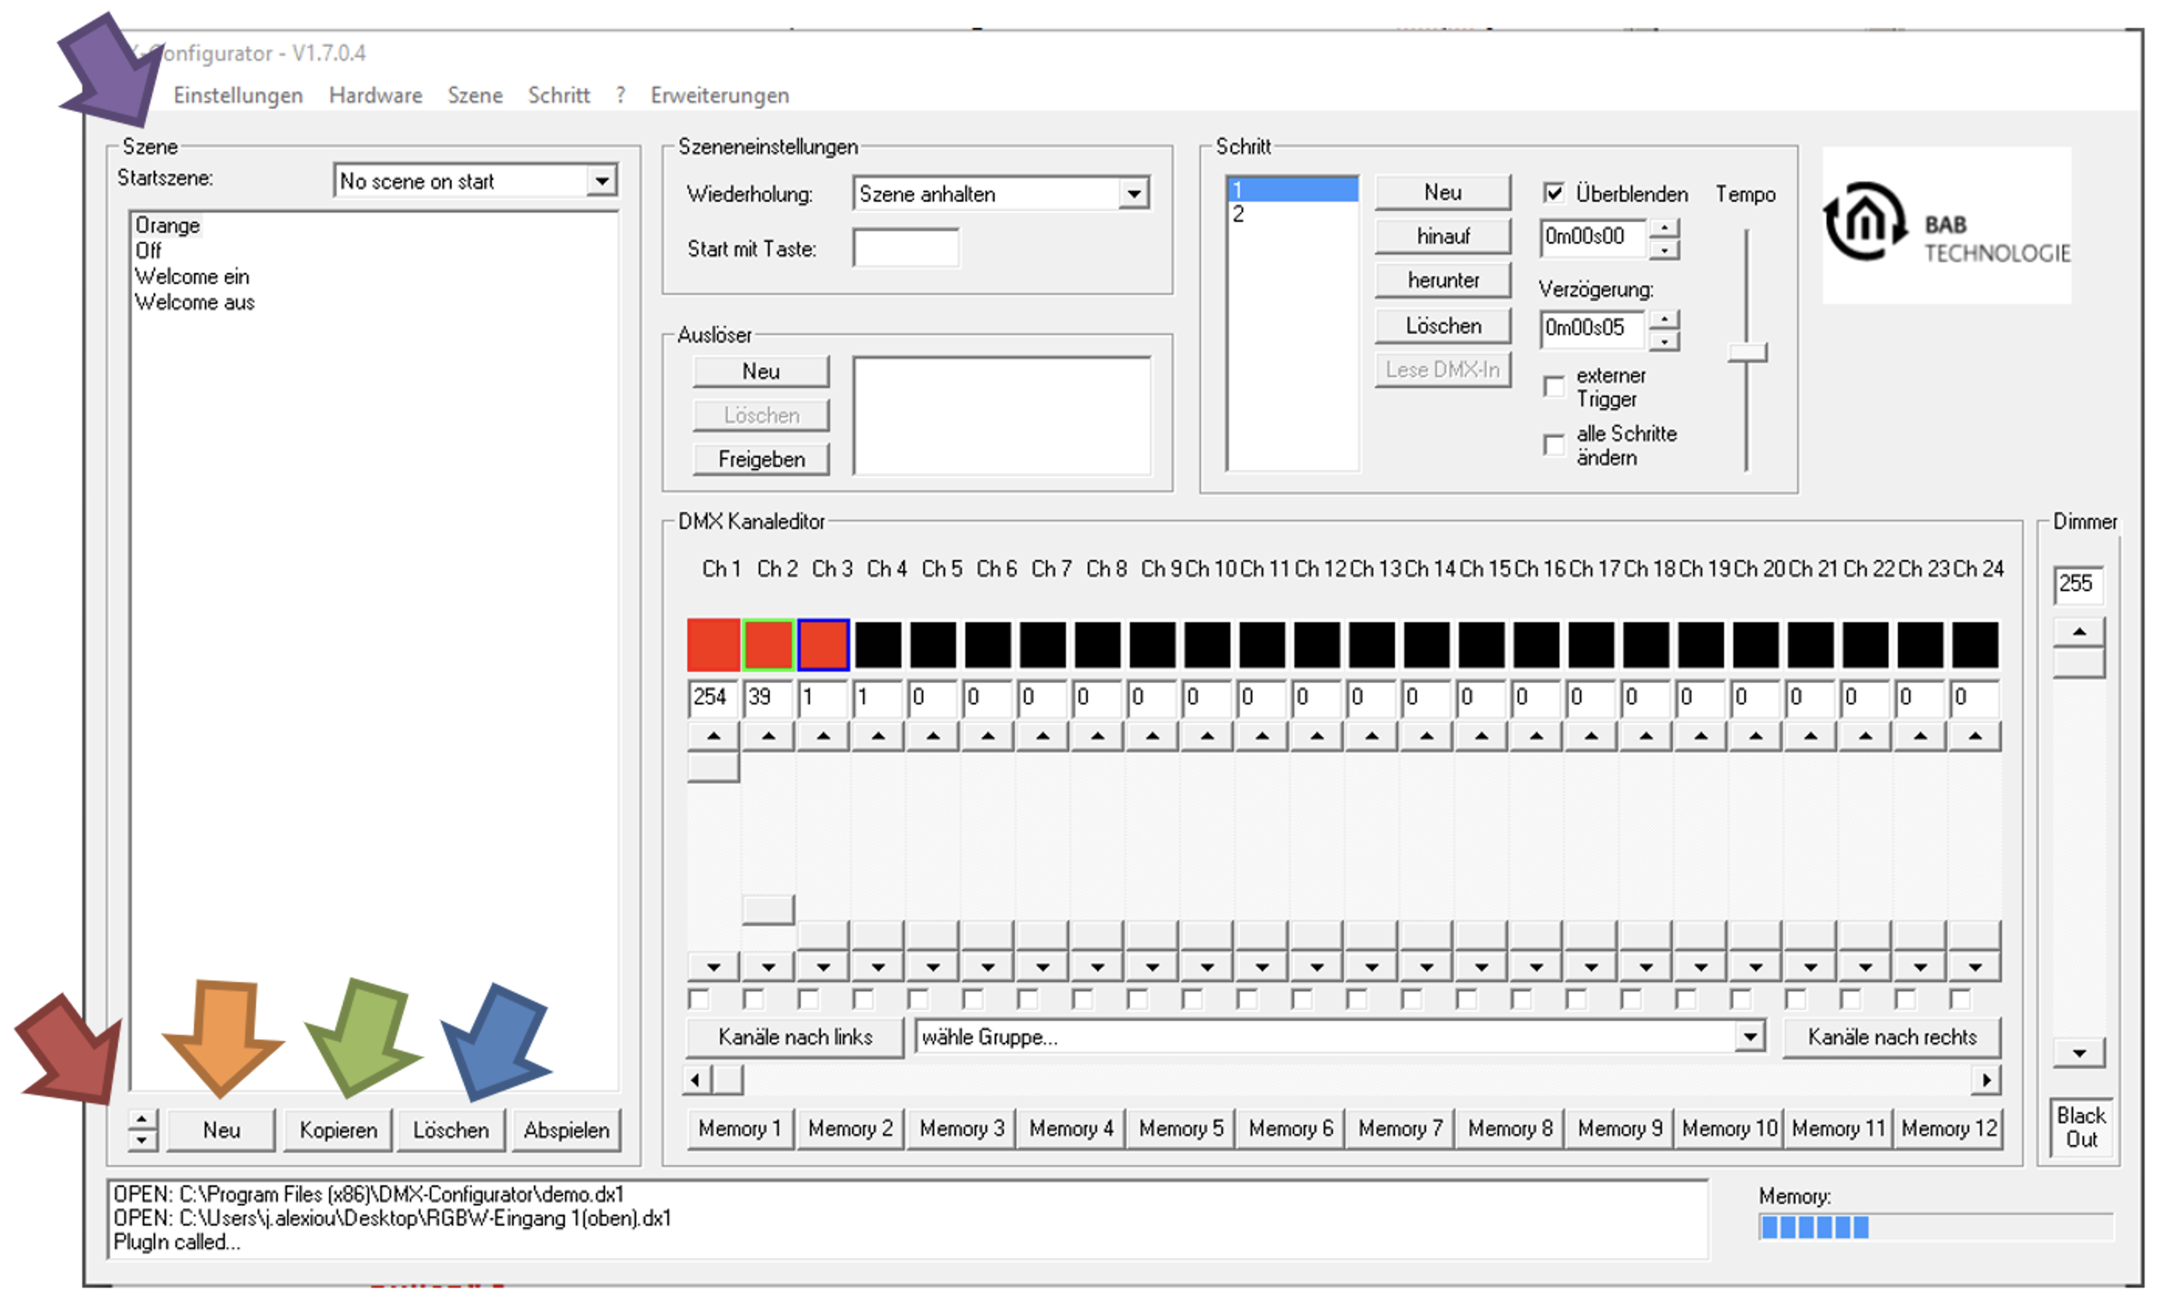Screen dimensions: 2171x1311
Task: Click the Ch 1 down arrow
Action: point(713,967)
